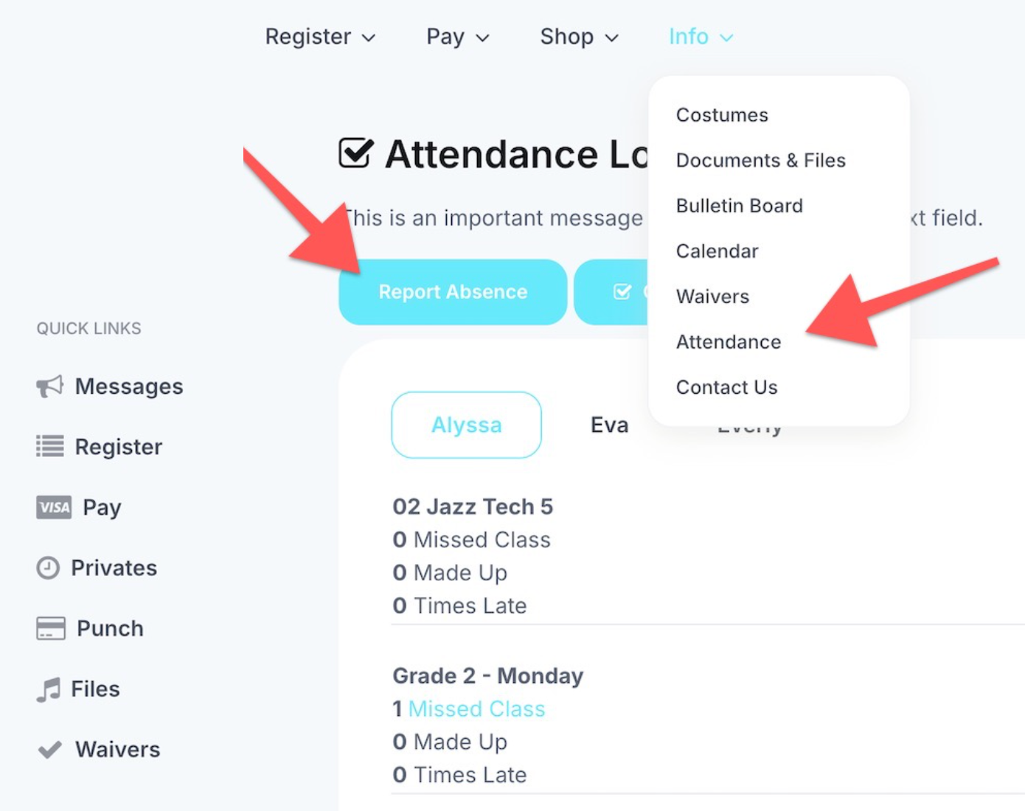The width and height of the screenshot is (1025, 811).
Task: Click the clock icon beside Privates
Action: pyautogui.click(x=48, y=568)
